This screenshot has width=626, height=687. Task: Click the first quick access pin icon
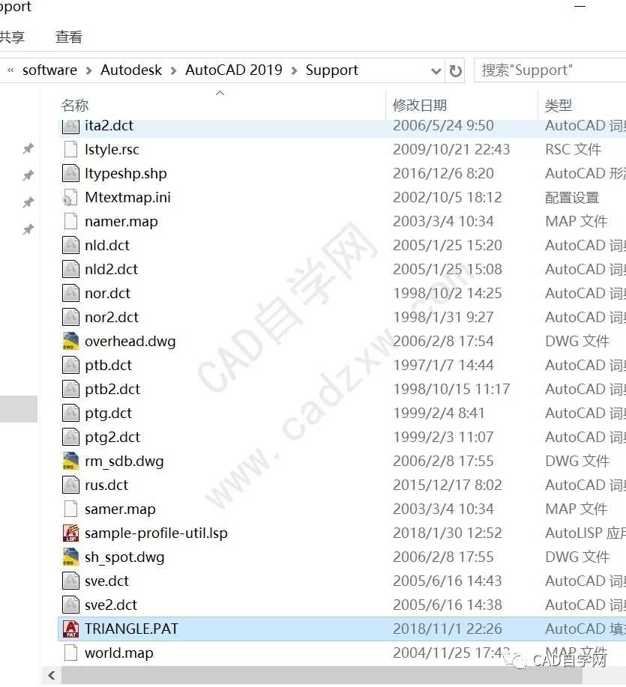click(28, 148)
